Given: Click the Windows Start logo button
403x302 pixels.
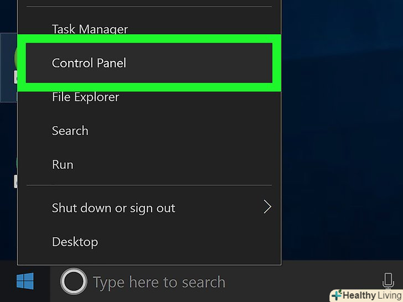Looking at the screenshot, I should point(25,282).
